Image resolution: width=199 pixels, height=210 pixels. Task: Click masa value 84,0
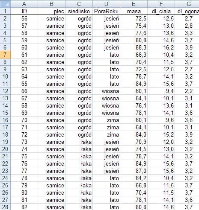click(x=134, y=134)
